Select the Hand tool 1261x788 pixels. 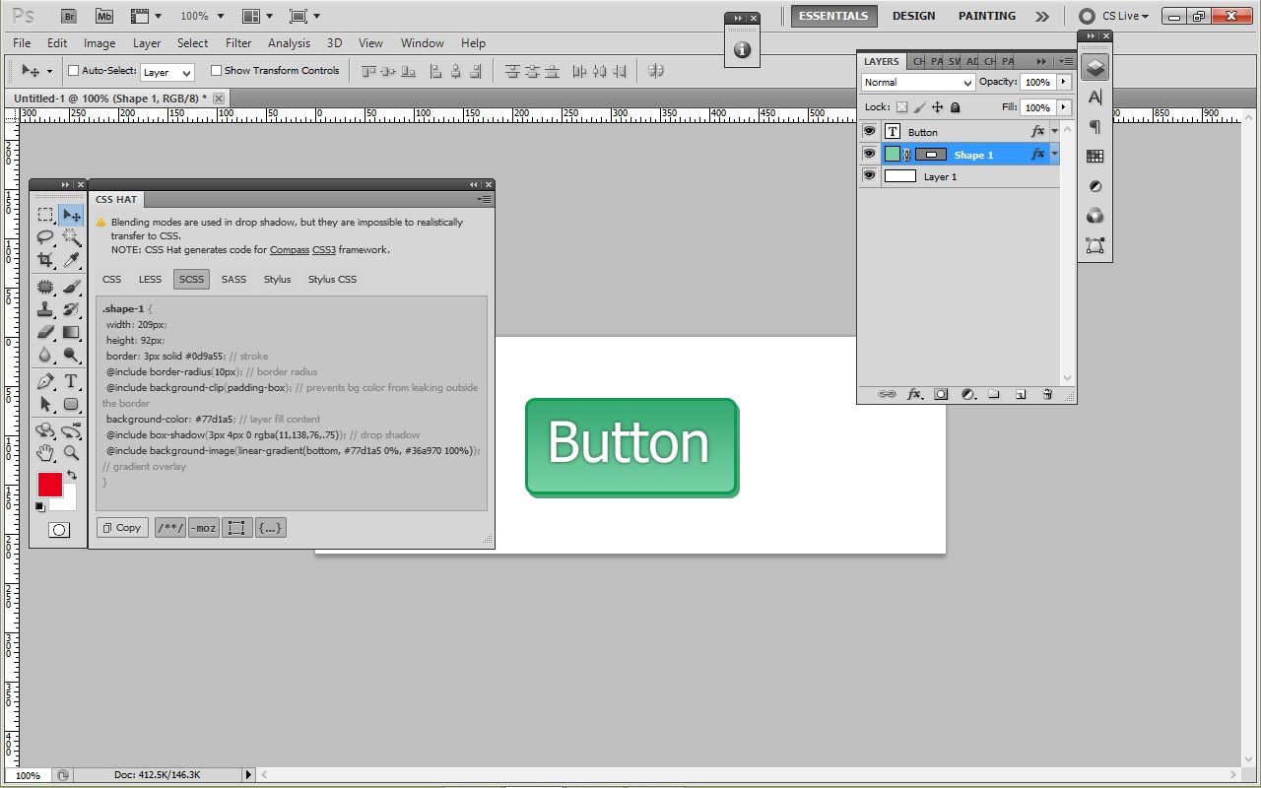pos(45,453)
